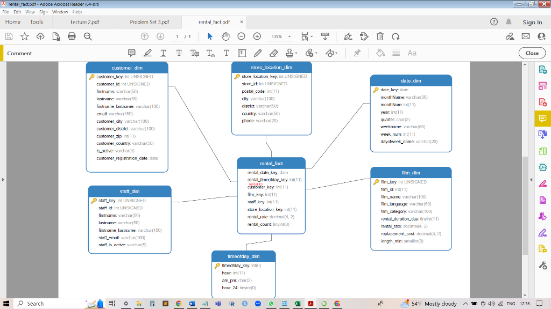Select the Hand tool
This screenshot has width=551, height=309.
coord(226,36)
